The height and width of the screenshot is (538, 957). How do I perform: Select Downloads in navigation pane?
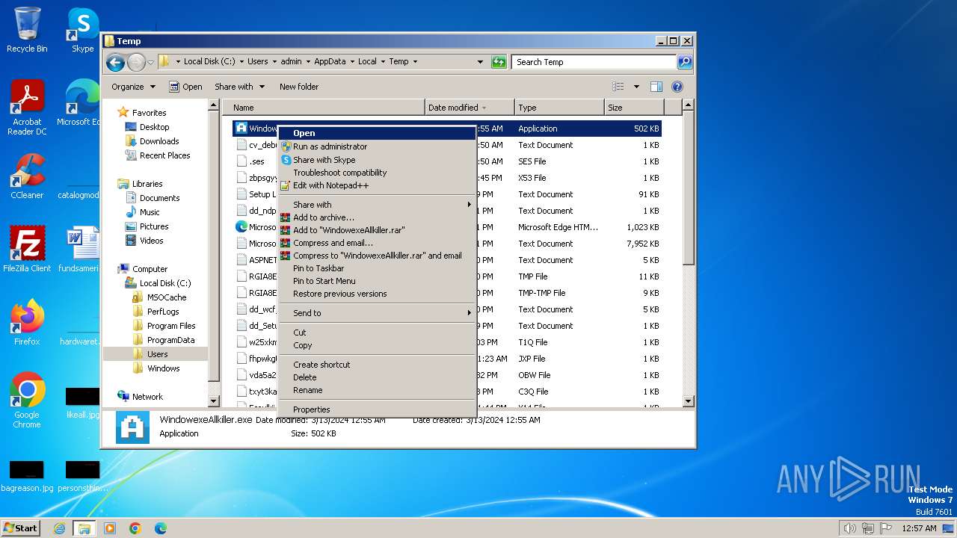[159, 141]
